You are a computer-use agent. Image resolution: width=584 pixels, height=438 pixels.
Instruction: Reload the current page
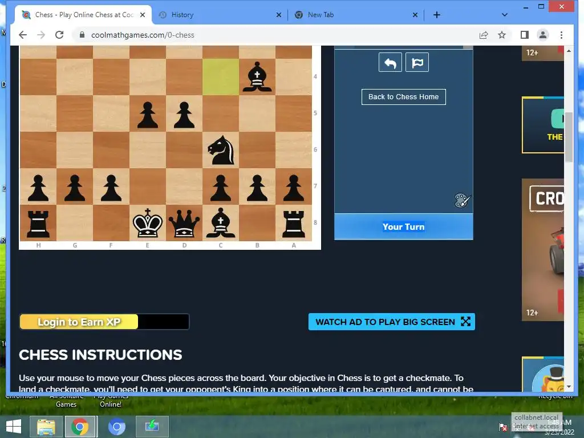tap(59, 35)
